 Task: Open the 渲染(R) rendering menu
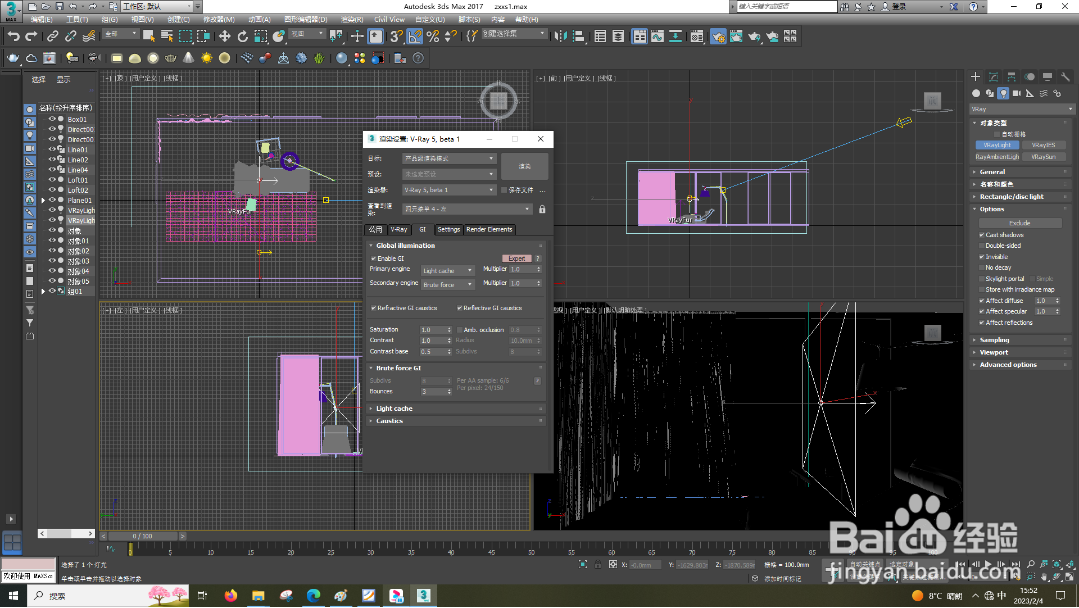pos(352,19)
